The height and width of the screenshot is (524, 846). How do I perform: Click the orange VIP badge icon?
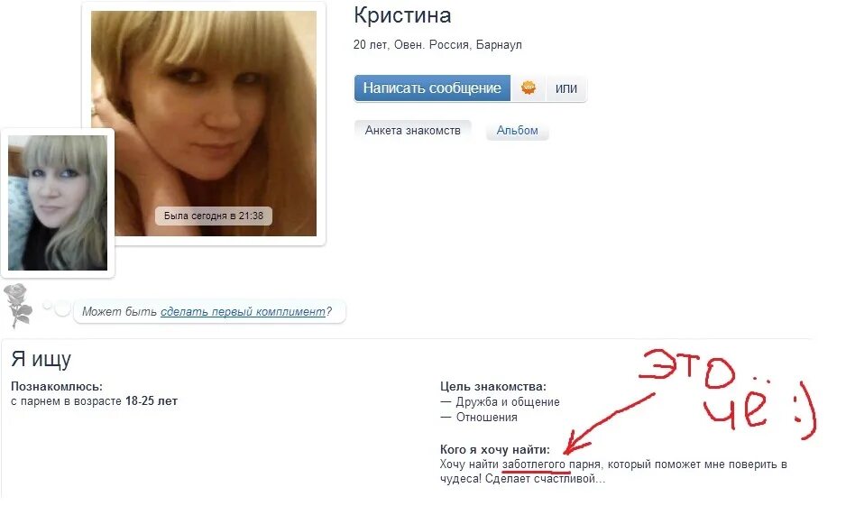click(x=529, y=87)
